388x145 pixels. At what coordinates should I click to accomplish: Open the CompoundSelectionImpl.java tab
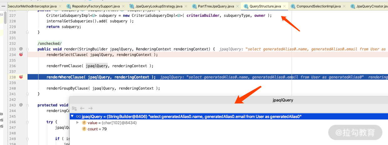click(x=319, y=6)
